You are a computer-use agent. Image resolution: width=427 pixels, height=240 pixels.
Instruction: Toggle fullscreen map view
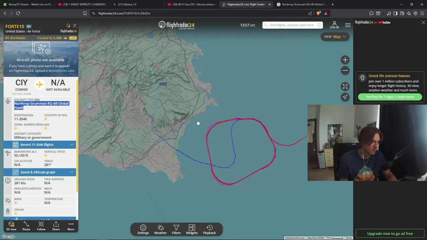(x=345, y=86)
